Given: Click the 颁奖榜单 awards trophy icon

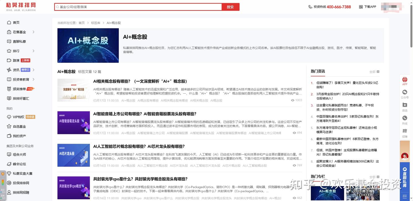Looking at the screenshot, I should tap(9, 88).
